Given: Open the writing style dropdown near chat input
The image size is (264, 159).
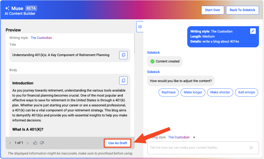Looking at the screenshot, I should pyautogui.click(x=194, y=137).
